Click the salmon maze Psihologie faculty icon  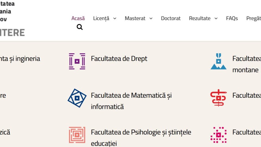coord(77,135)
